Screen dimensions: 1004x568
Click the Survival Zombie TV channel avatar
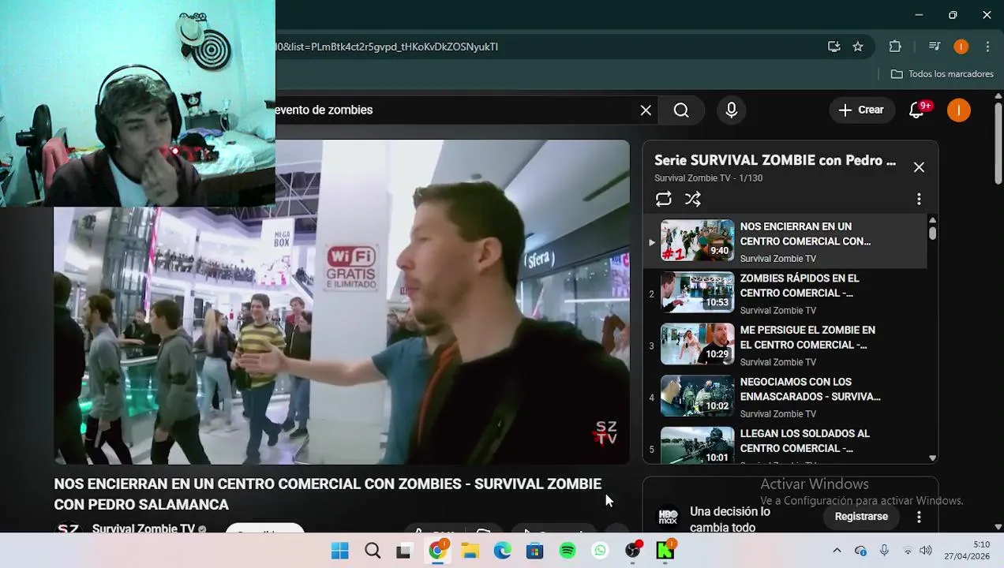68,529
